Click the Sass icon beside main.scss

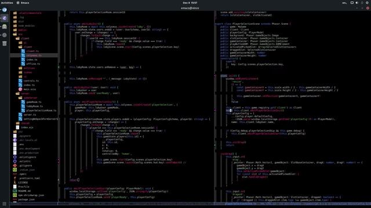click(x=20, y=90)
